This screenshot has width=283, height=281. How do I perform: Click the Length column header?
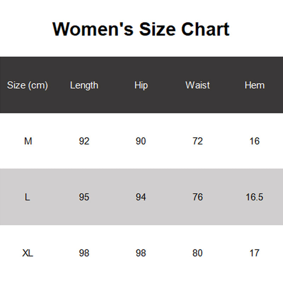pos(84,85)
